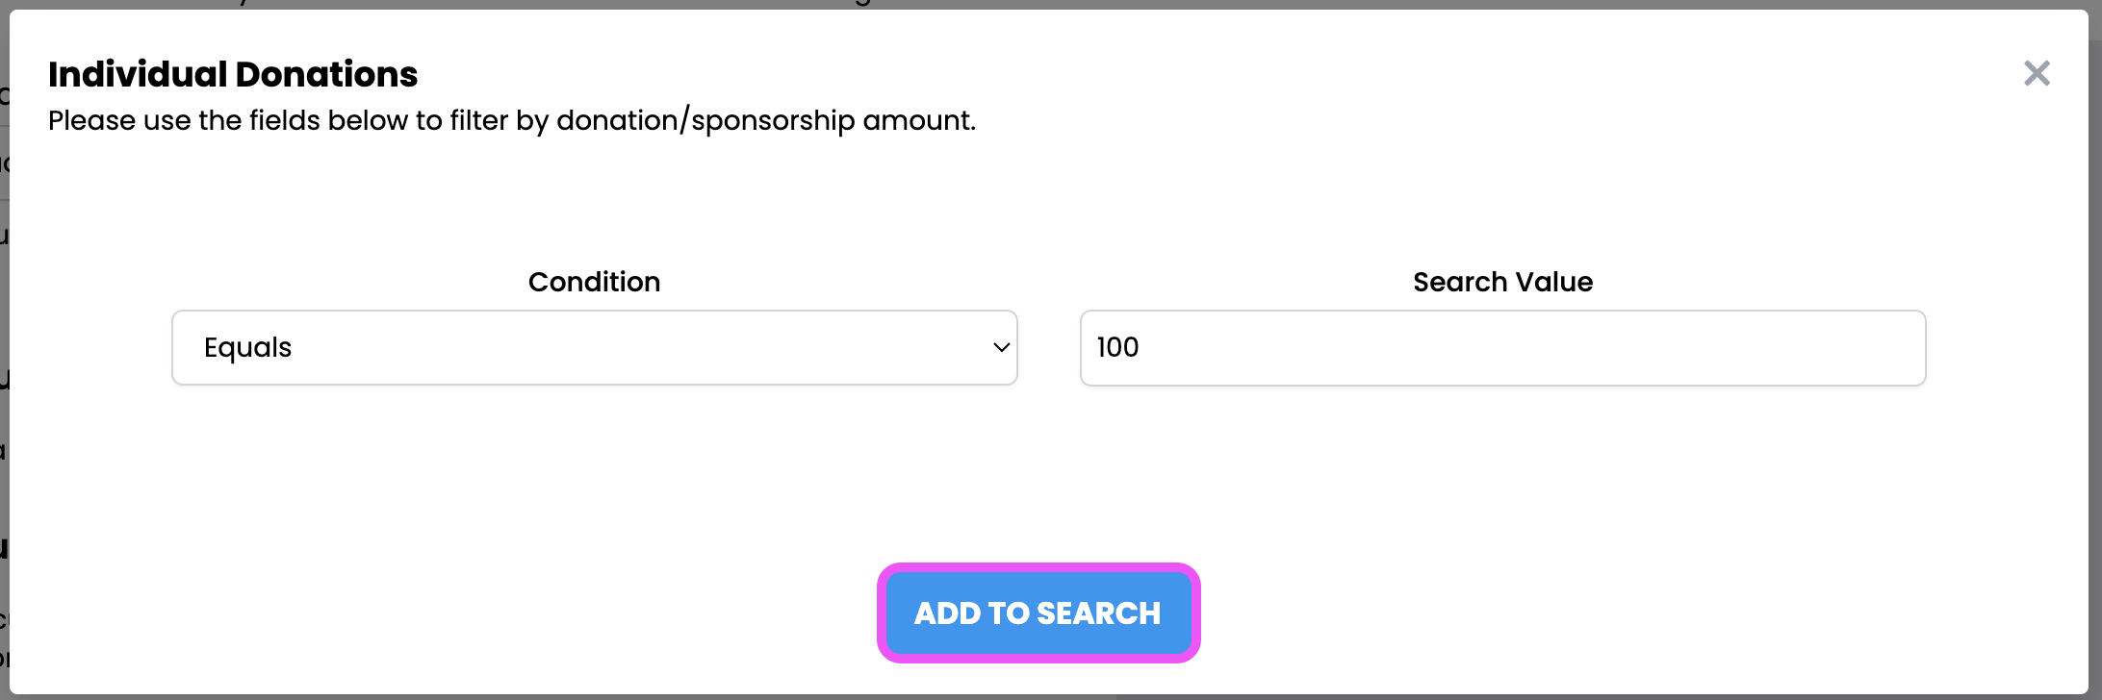Place cursor on the 100 value text
This screenshot has height=700, width=2102.
pyautogui.click(x=1117, y=347)
